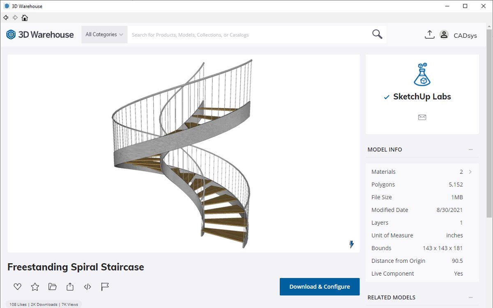The image size is (493, 308).
Task: Open the SketchUp Labs creator link
Action: tap(422, 97)
